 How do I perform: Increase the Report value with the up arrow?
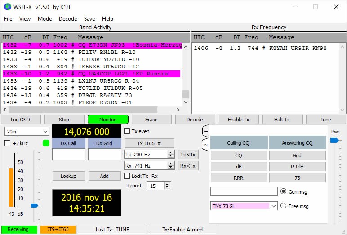tap(167, 184)
